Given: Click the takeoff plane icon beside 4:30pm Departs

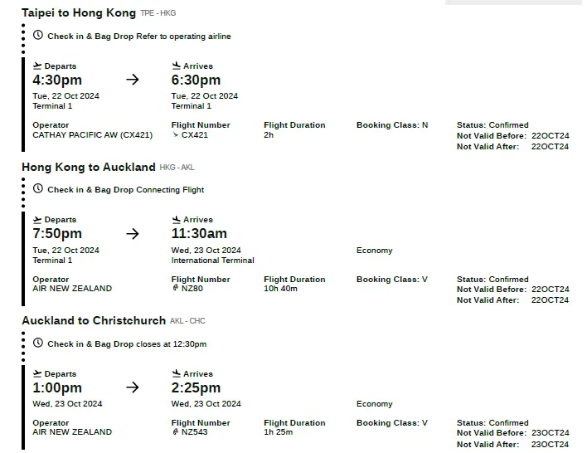Looking at the screenshot, I should click(x=37, y=66).
